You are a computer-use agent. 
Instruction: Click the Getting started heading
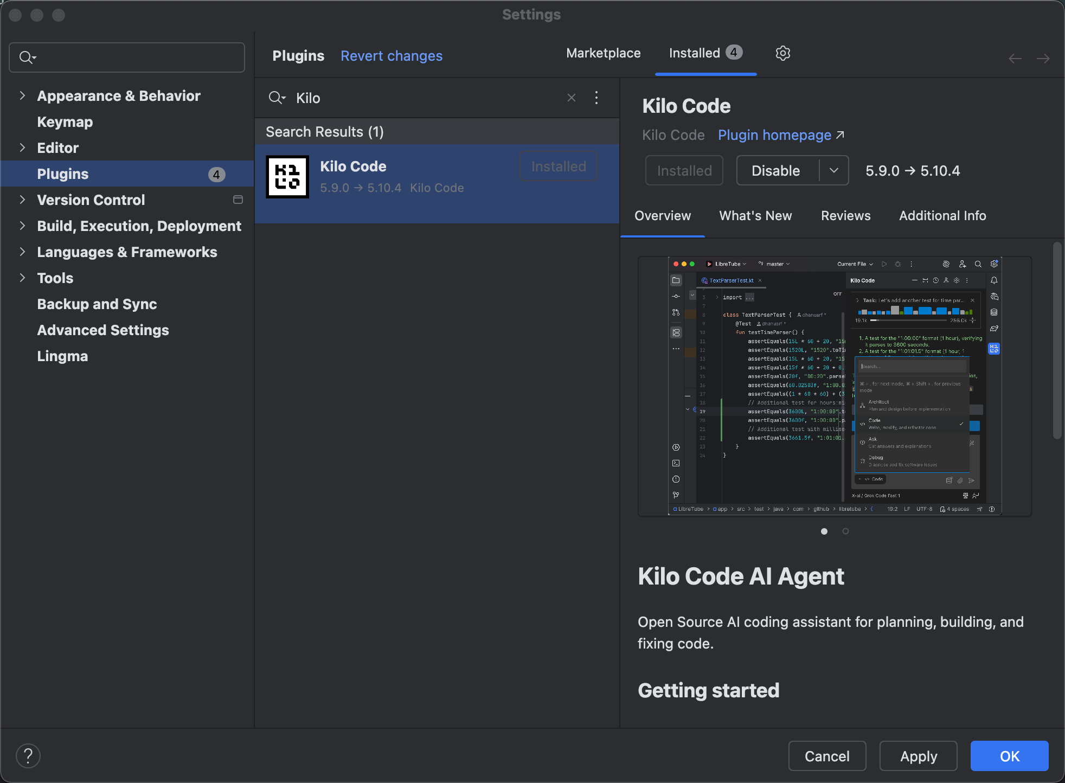point(708,690)
